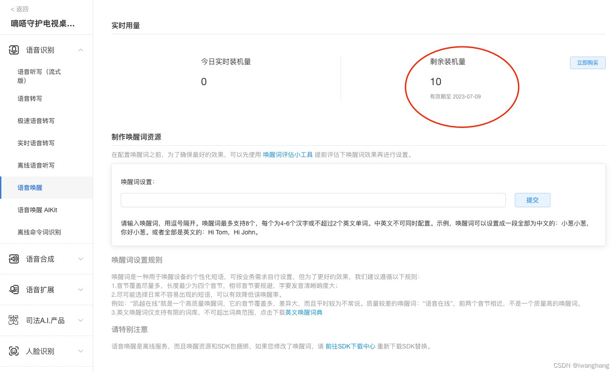
Task: Open 语音听写（流式版）menu item
Action: tap(39, 76)
